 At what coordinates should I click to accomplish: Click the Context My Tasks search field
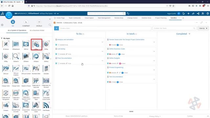(x=174, y=28)
